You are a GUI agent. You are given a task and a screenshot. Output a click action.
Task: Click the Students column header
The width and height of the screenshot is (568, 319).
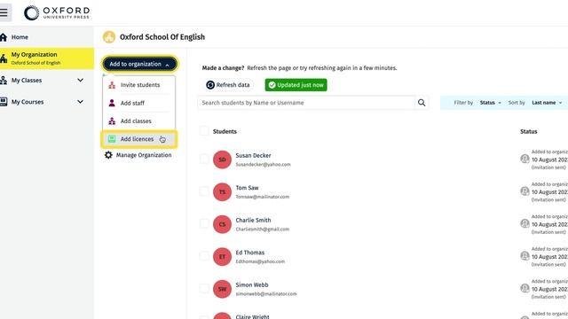[225, 131]
